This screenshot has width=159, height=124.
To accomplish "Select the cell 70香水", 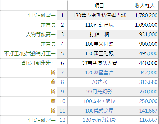I will [99, 82].
